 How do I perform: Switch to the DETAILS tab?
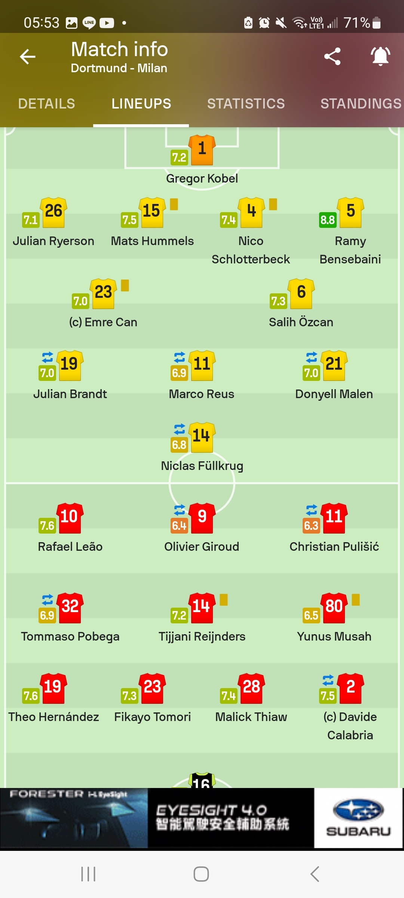point(47,104)
